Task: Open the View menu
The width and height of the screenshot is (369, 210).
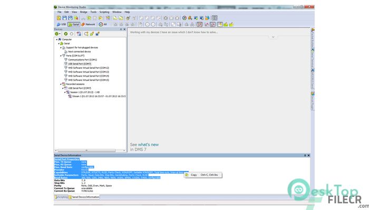Action: (74, 12)
